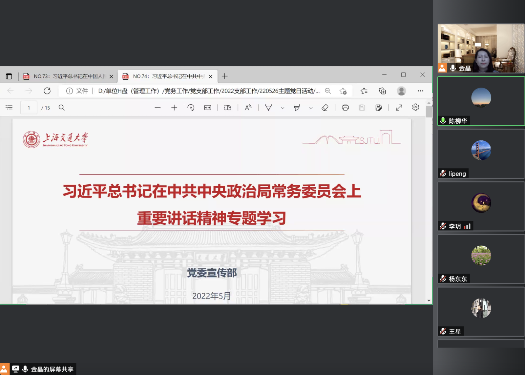
Task: Rotate the PDF page
Action: click(191, 108)
